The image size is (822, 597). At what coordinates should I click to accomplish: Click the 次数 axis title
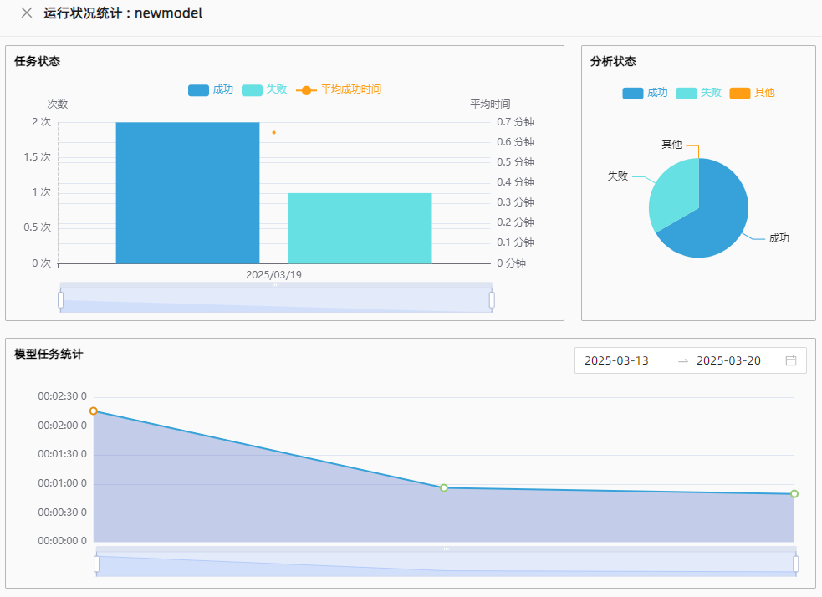pos(58,105)
